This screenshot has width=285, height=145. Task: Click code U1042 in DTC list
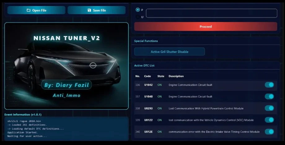(148, 85)
